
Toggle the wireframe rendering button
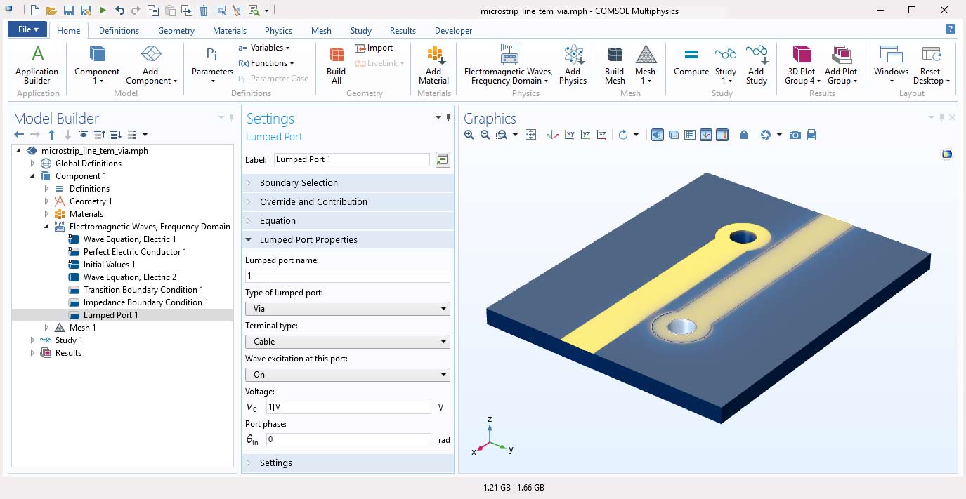click(674, 135)
